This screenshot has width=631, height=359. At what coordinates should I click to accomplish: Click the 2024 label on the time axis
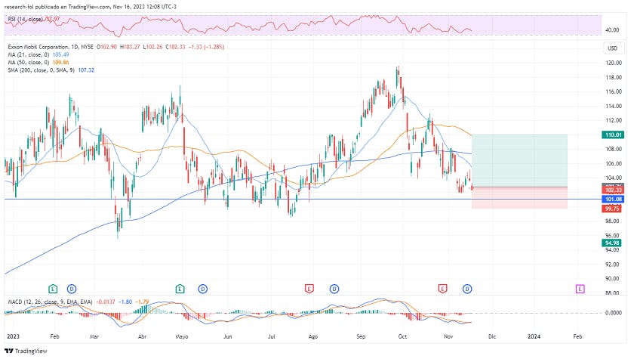coord(534,336)
